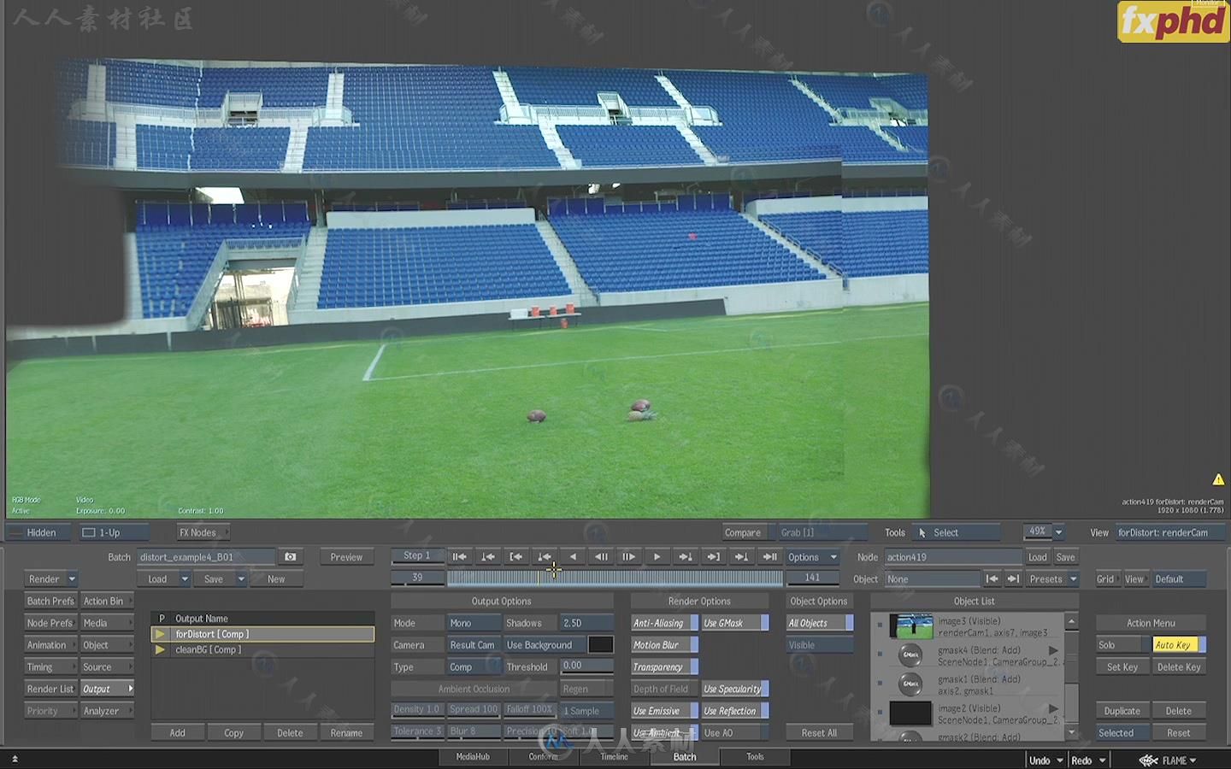1231x769 pixels.
Task: Switch to the Conform tab
Action: pyautogui.click(x=543, y=757)
